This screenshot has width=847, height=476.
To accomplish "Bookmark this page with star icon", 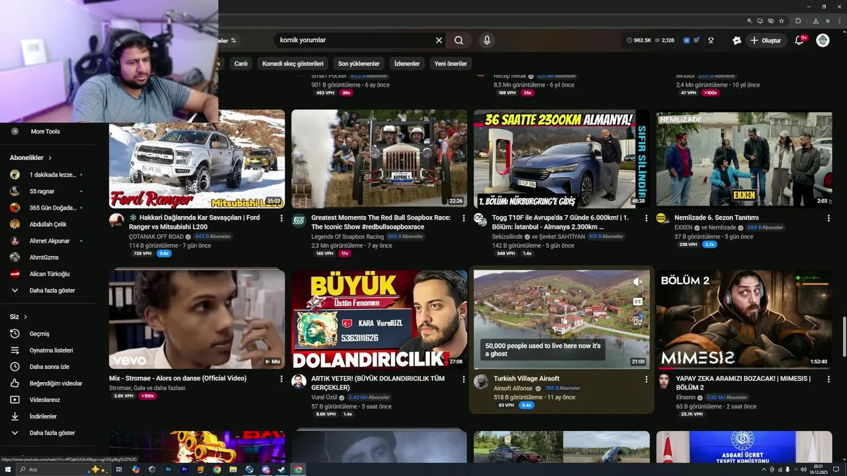I will pyautogui.click(x=781, y=21).
